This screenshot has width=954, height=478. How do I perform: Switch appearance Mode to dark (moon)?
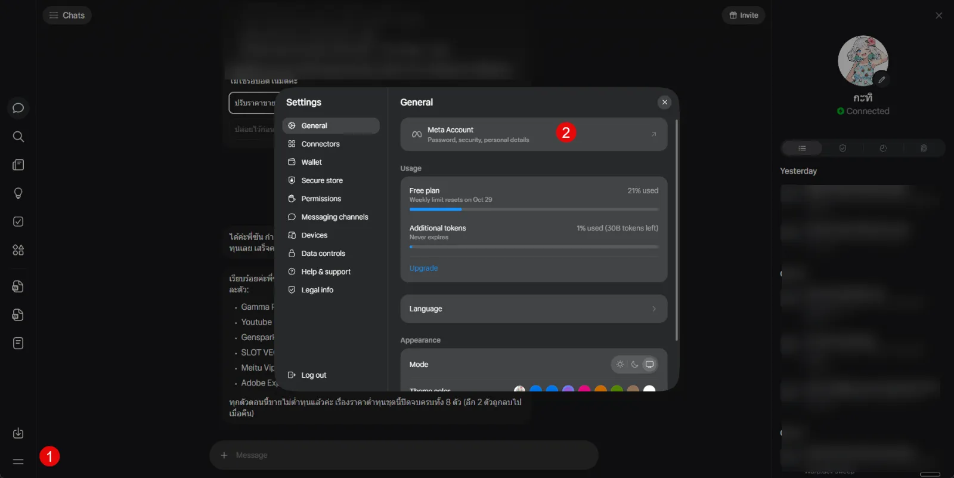click(x=635, y=364)
